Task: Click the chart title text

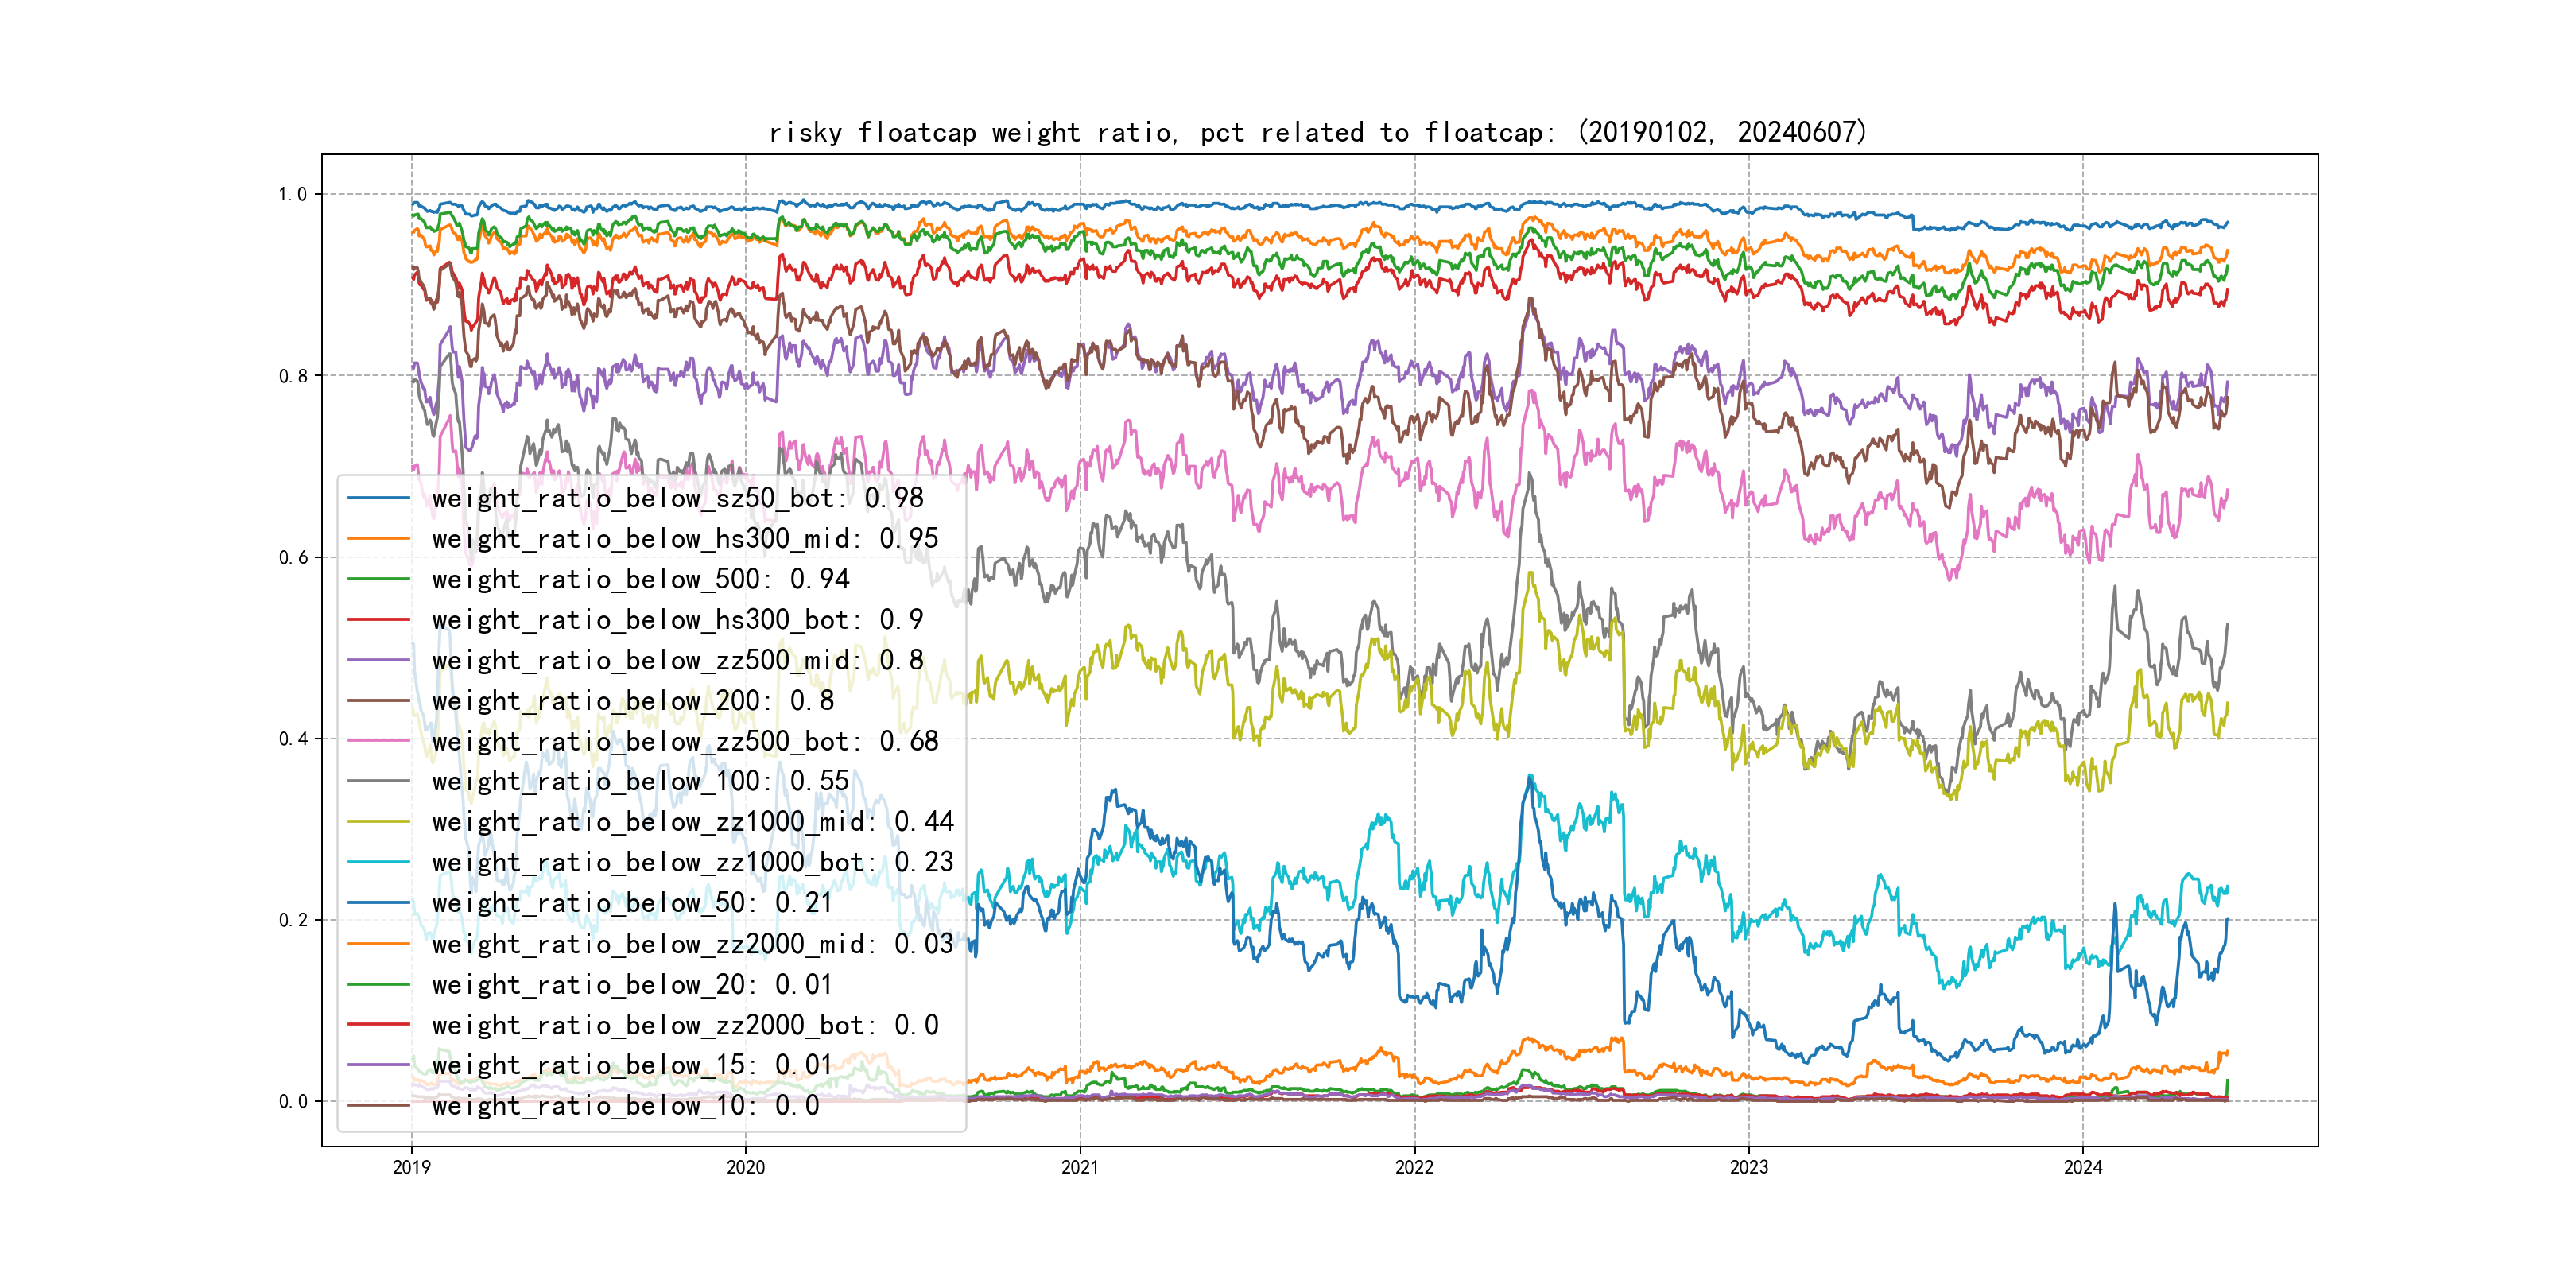Action: pos(1317,132)
